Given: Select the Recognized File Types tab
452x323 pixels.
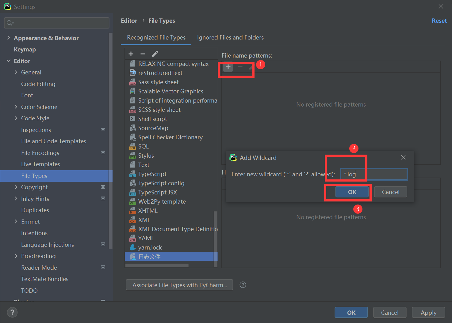Looking at the screenshot, I should 156,37.
